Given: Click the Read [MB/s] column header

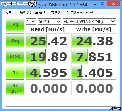Looking at the screenshot, I should pos(48,29).
